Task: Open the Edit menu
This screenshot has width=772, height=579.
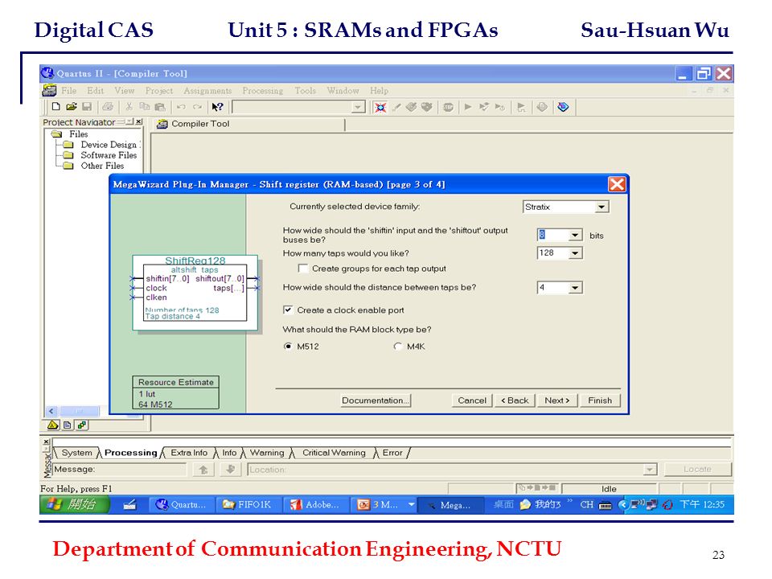Action: (95, 91)
